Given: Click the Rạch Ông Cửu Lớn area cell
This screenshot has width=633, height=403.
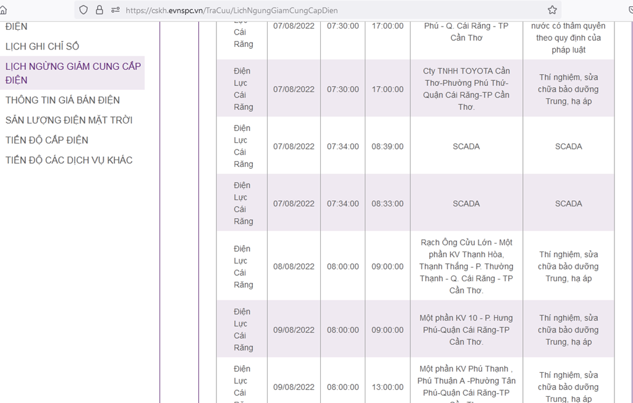Looking at the screenshot, I should [x=466, y=266].
